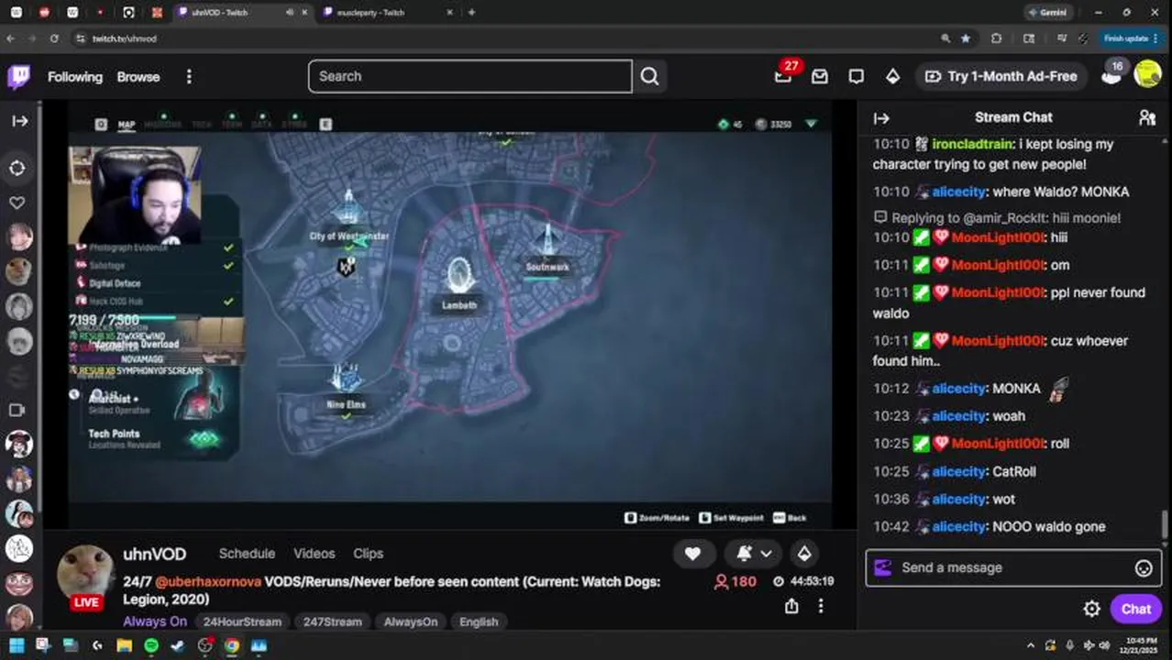Open File Explorer from the taskbar

tap(125, 645)
